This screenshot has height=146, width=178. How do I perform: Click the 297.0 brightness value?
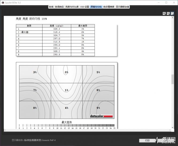click(x=57, y=39)
